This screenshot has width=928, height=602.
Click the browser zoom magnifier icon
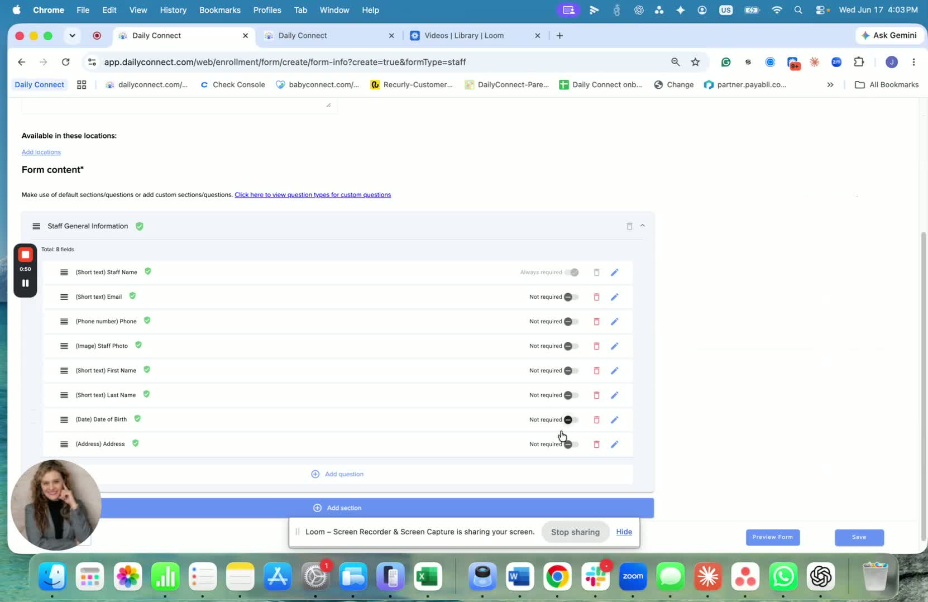676,62
